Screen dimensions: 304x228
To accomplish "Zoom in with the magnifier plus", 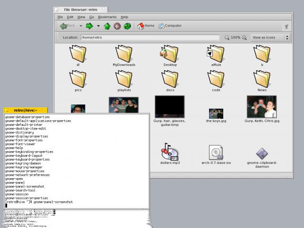I will (x=244, y=38).
